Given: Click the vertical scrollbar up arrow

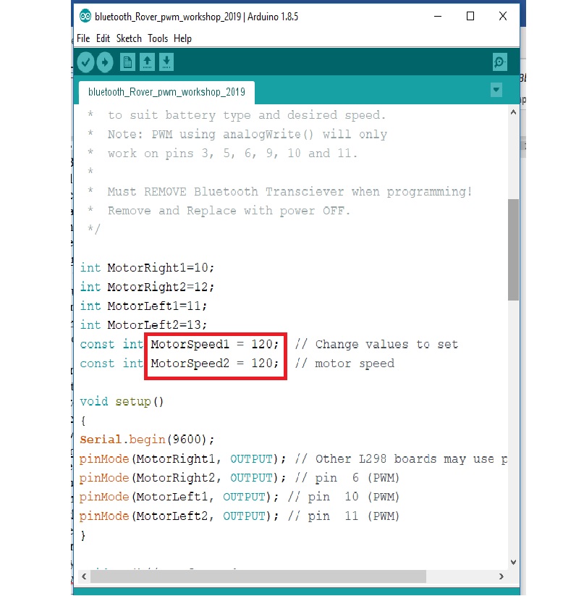Looking at the screenshot, I should coord(513,112).
